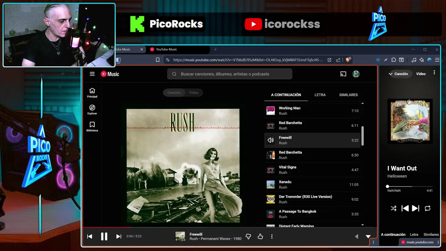Open a new browser tab
The height and width of the screenshot is (251, 446).
point(215,50)
